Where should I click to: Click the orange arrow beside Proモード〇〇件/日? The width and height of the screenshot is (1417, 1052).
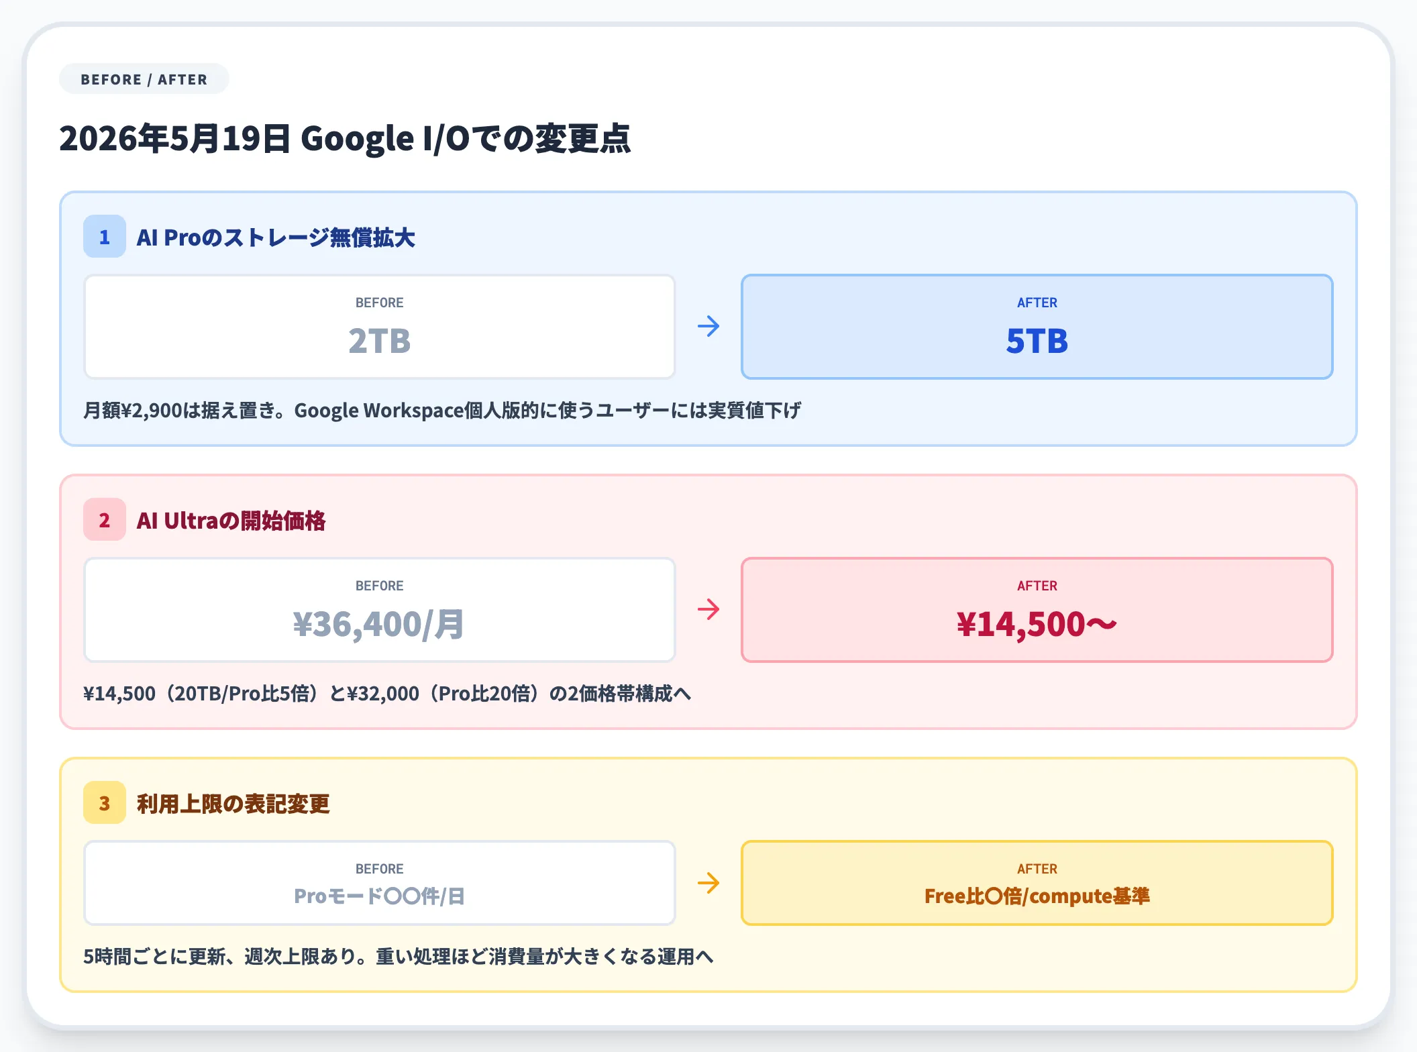point(708,883)
